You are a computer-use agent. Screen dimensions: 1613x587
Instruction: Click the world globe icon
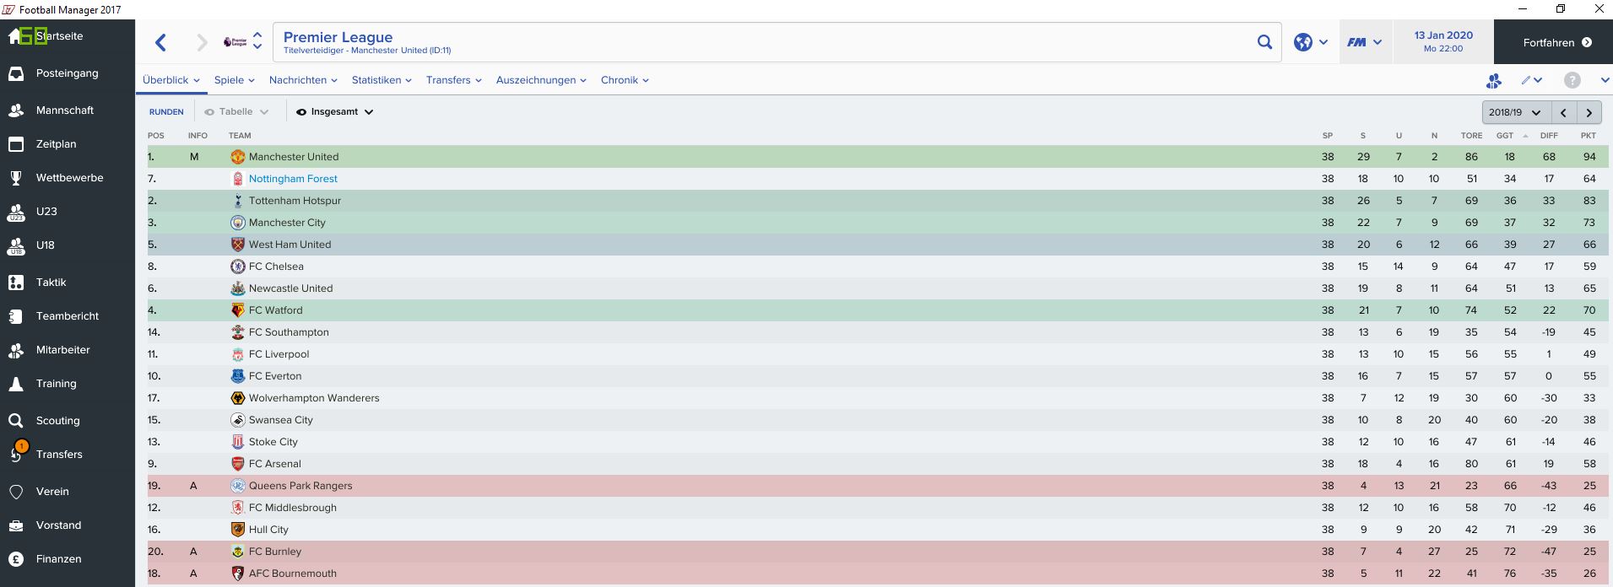[x=1303, y=42]
